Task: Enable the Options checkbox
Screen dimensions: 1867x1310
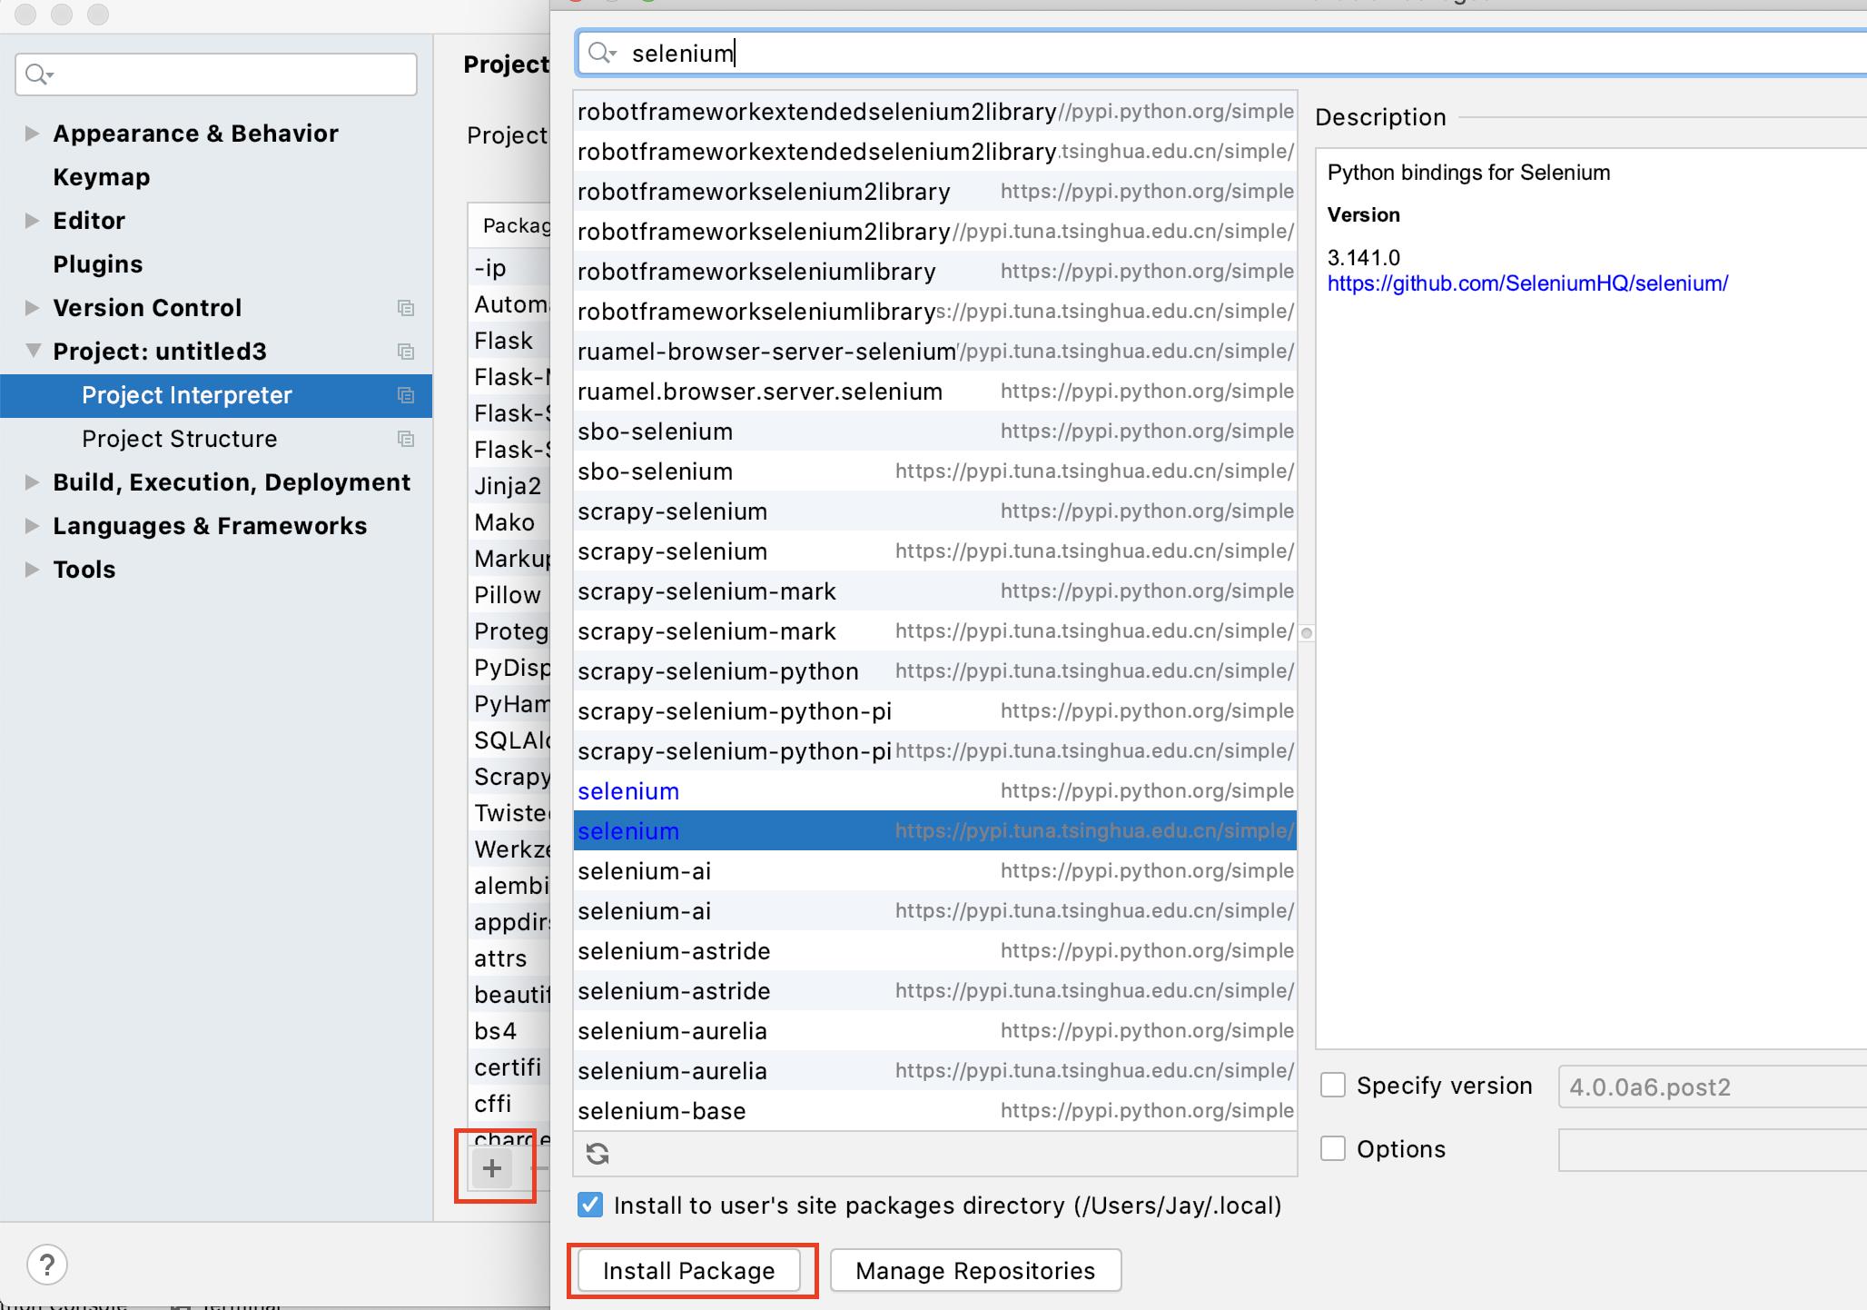Action: 1333,1149
